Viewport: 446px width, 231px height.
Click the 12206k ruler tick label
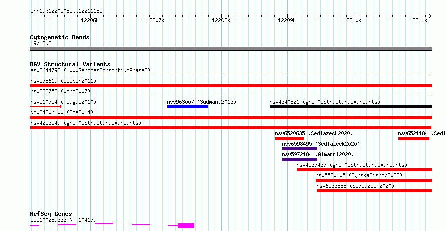pyautogui.click(x=90, y=20)
